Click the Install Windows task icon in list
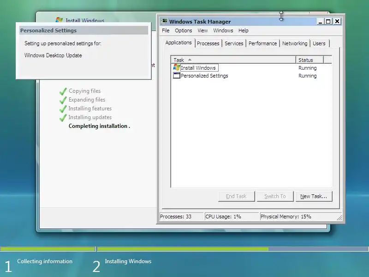Image resolution: width=369 pixels, height=277 pixels. click(177, 67)
